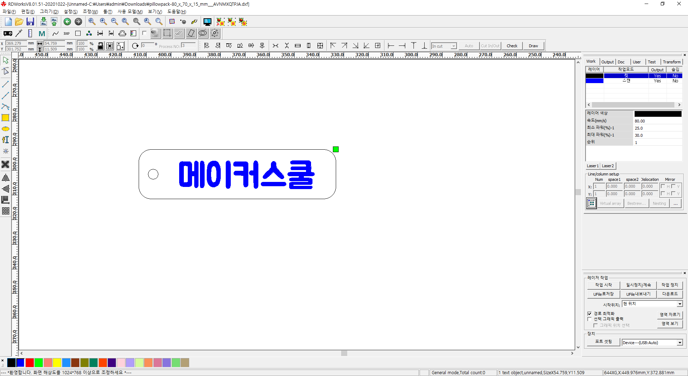Toggle 경로 최적화 checkbox
The width and height of the screenshot is (688, 376).
coord(589,314)
